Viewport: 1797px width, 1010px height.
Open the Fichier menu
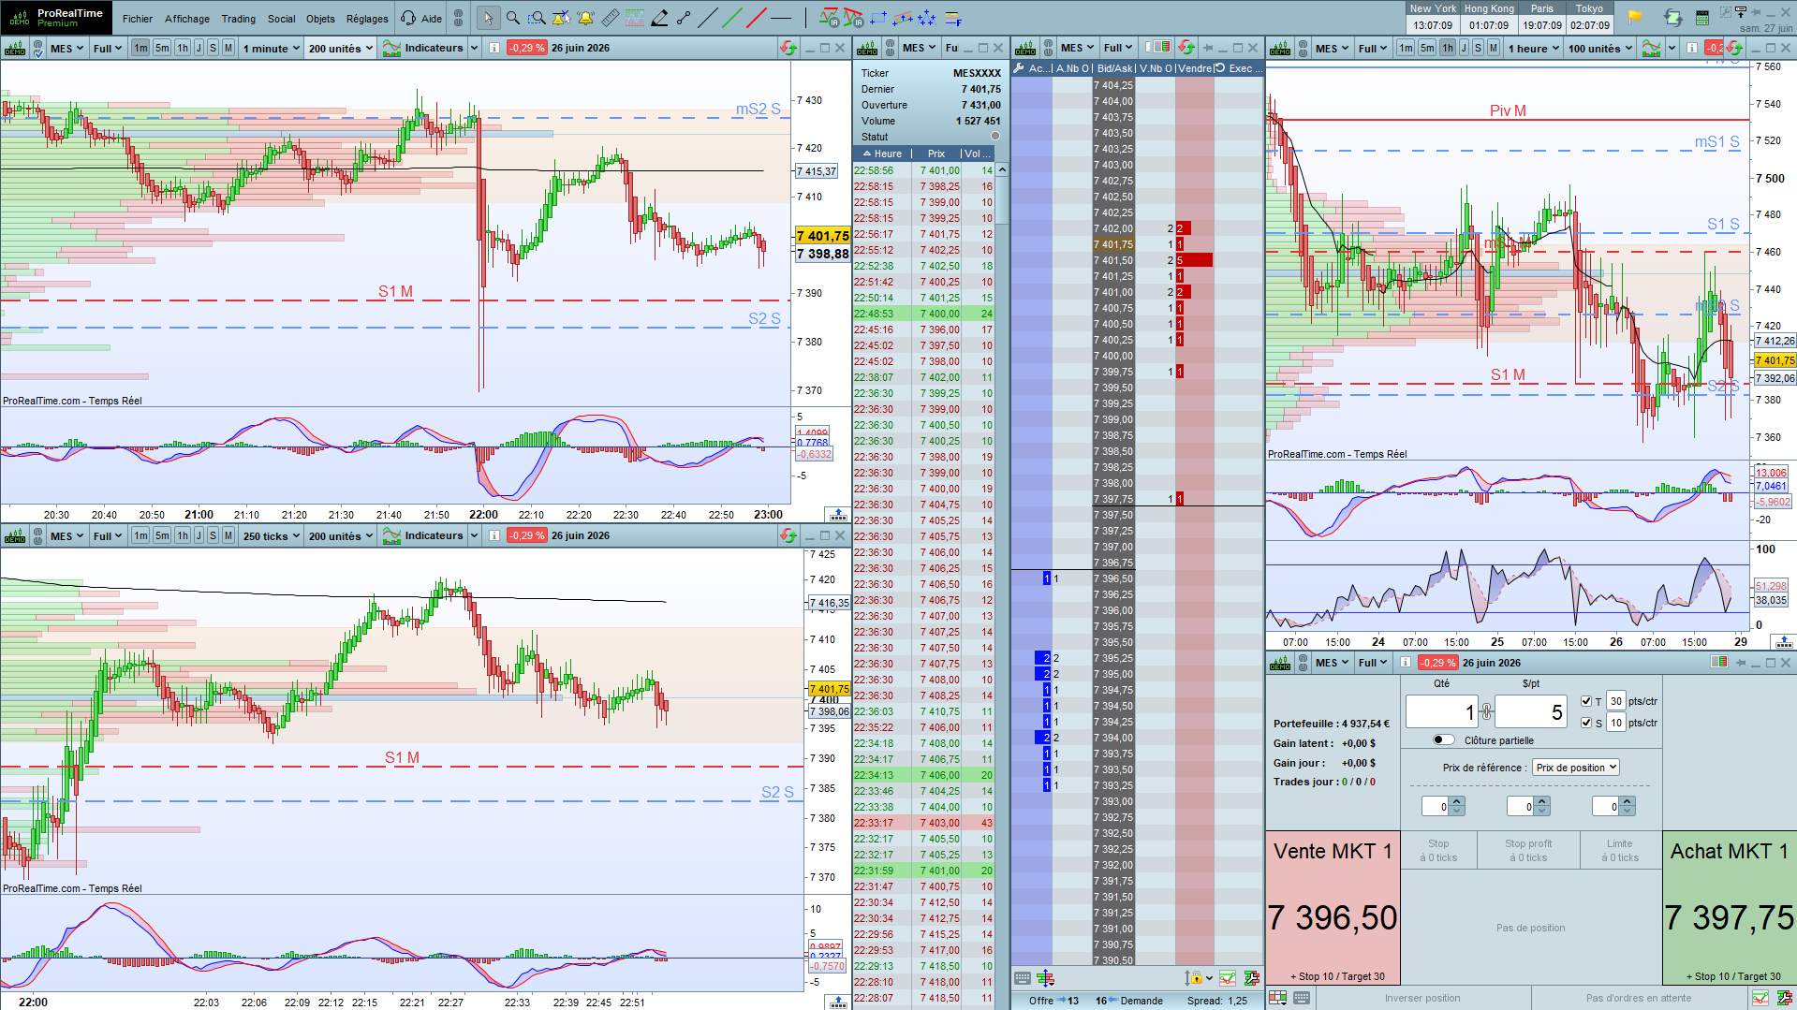pyautogui.click(x=137, y=19)
